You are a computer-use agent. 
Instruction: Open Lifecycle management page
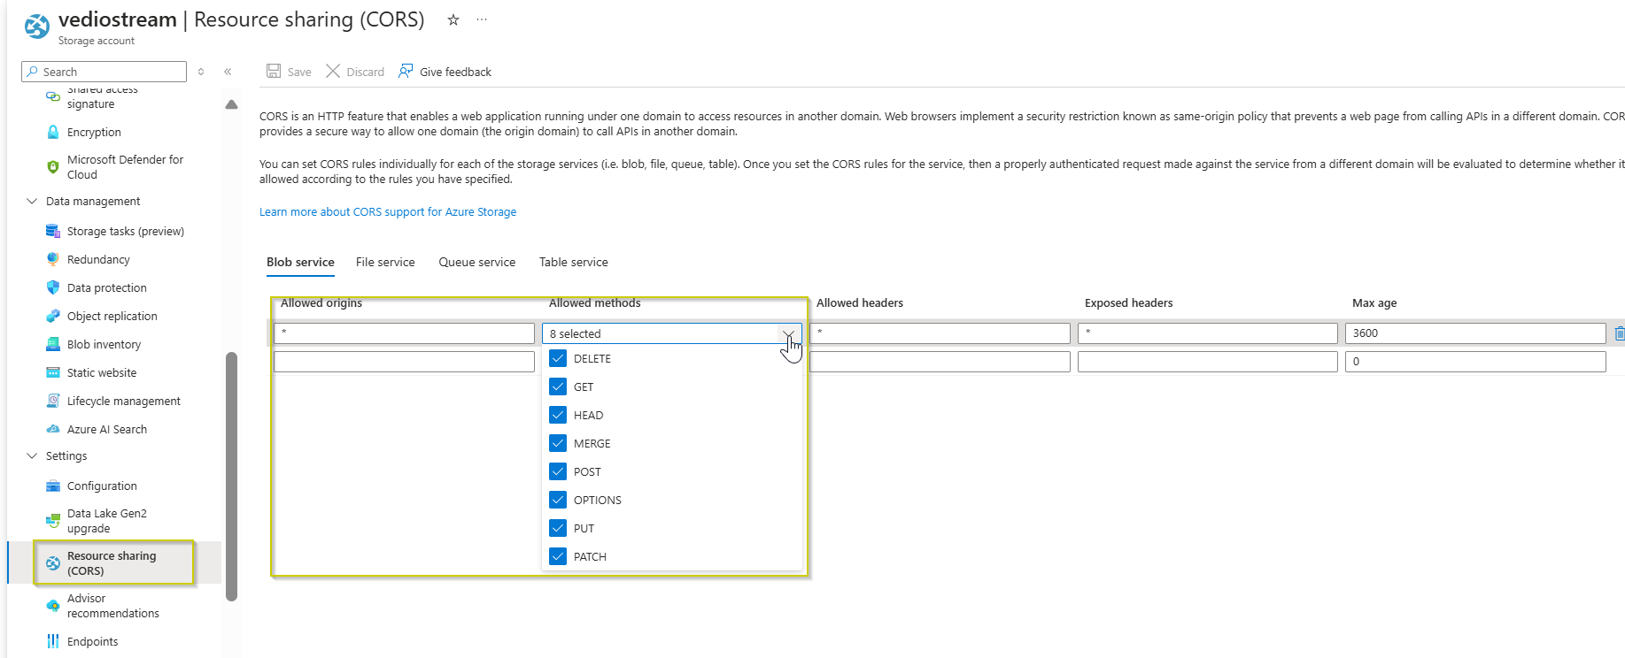[124, 401]
